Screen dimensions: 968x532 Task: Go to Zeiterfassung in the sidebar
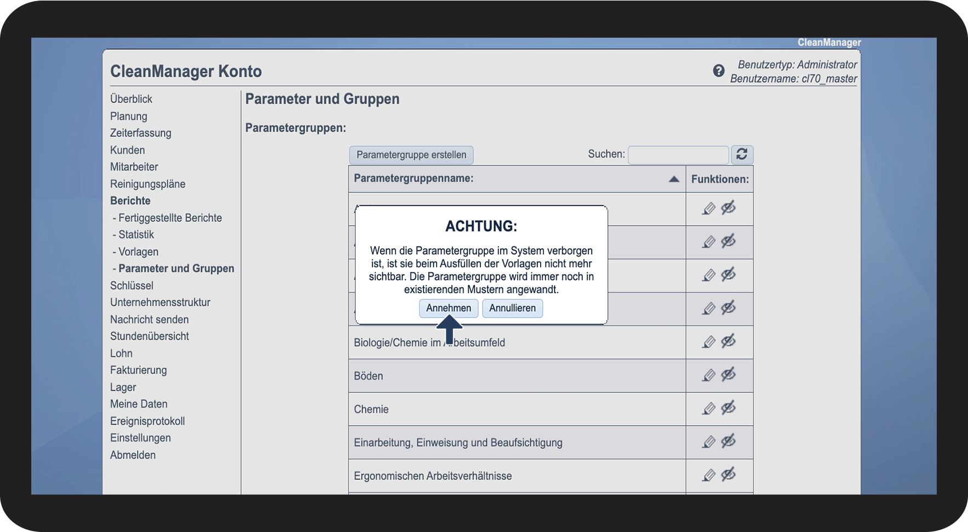(x=141, y=133)
